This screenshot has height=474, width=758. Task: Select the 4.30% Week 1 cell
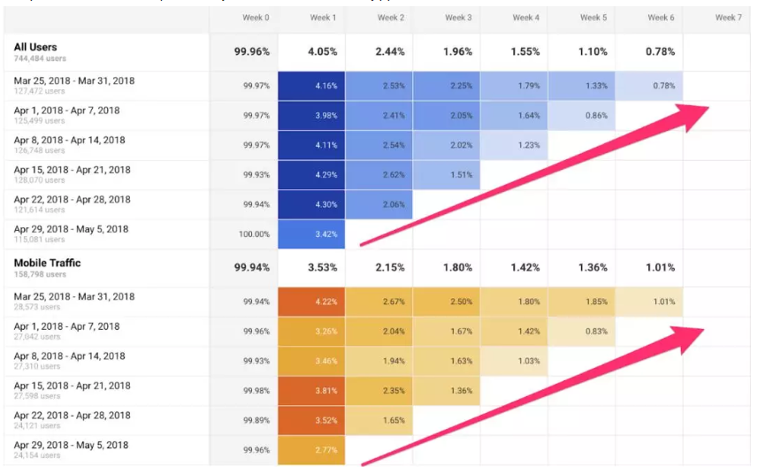[x=311, y=204]
